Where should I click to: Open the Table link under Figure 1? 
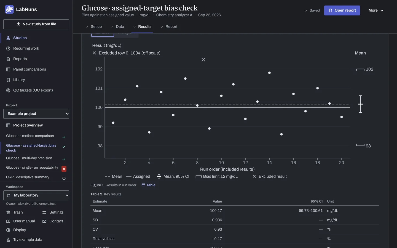[148, 185]
